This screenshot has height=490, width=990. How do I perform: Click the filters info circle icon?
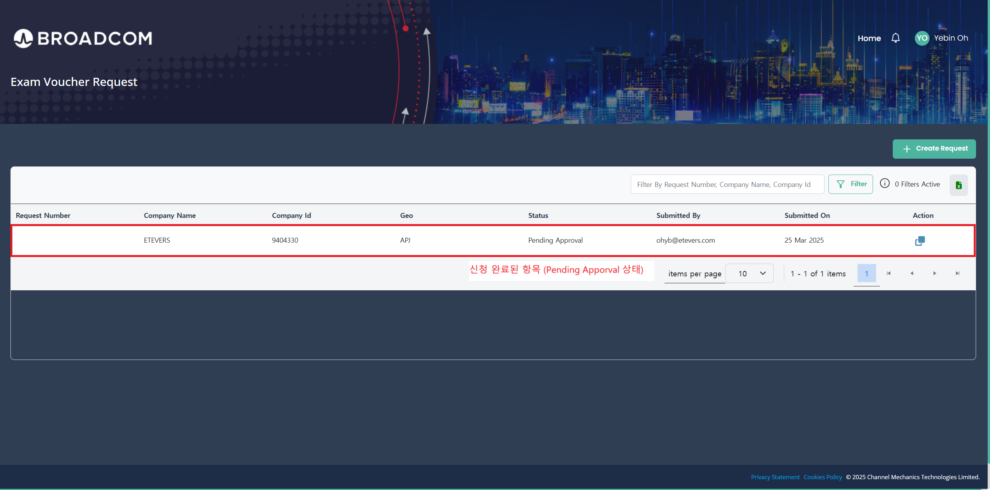coord(885,183)
